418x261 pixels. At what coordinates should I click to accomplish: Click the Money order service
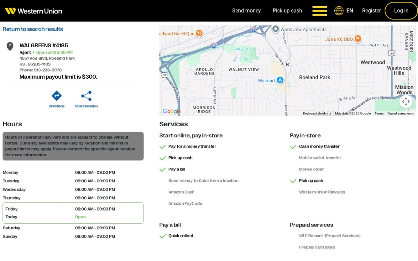[x=311, y=169]
